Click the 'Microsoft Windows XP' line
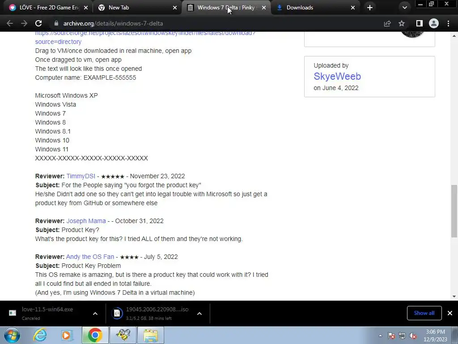Viewport: 458px width, 344px height. [66, 95]
